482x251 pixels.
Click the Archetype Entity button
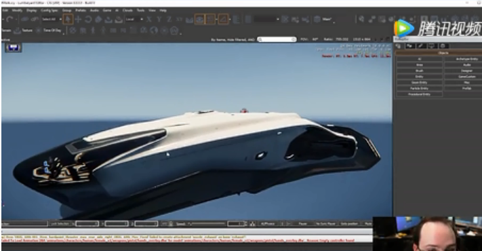[466, 59]
